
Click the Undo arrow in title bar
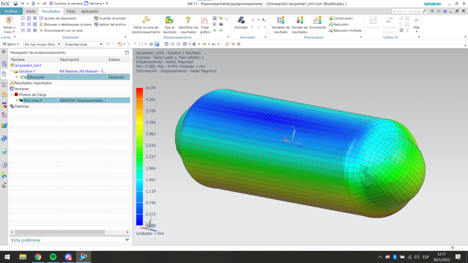(22, 4)
